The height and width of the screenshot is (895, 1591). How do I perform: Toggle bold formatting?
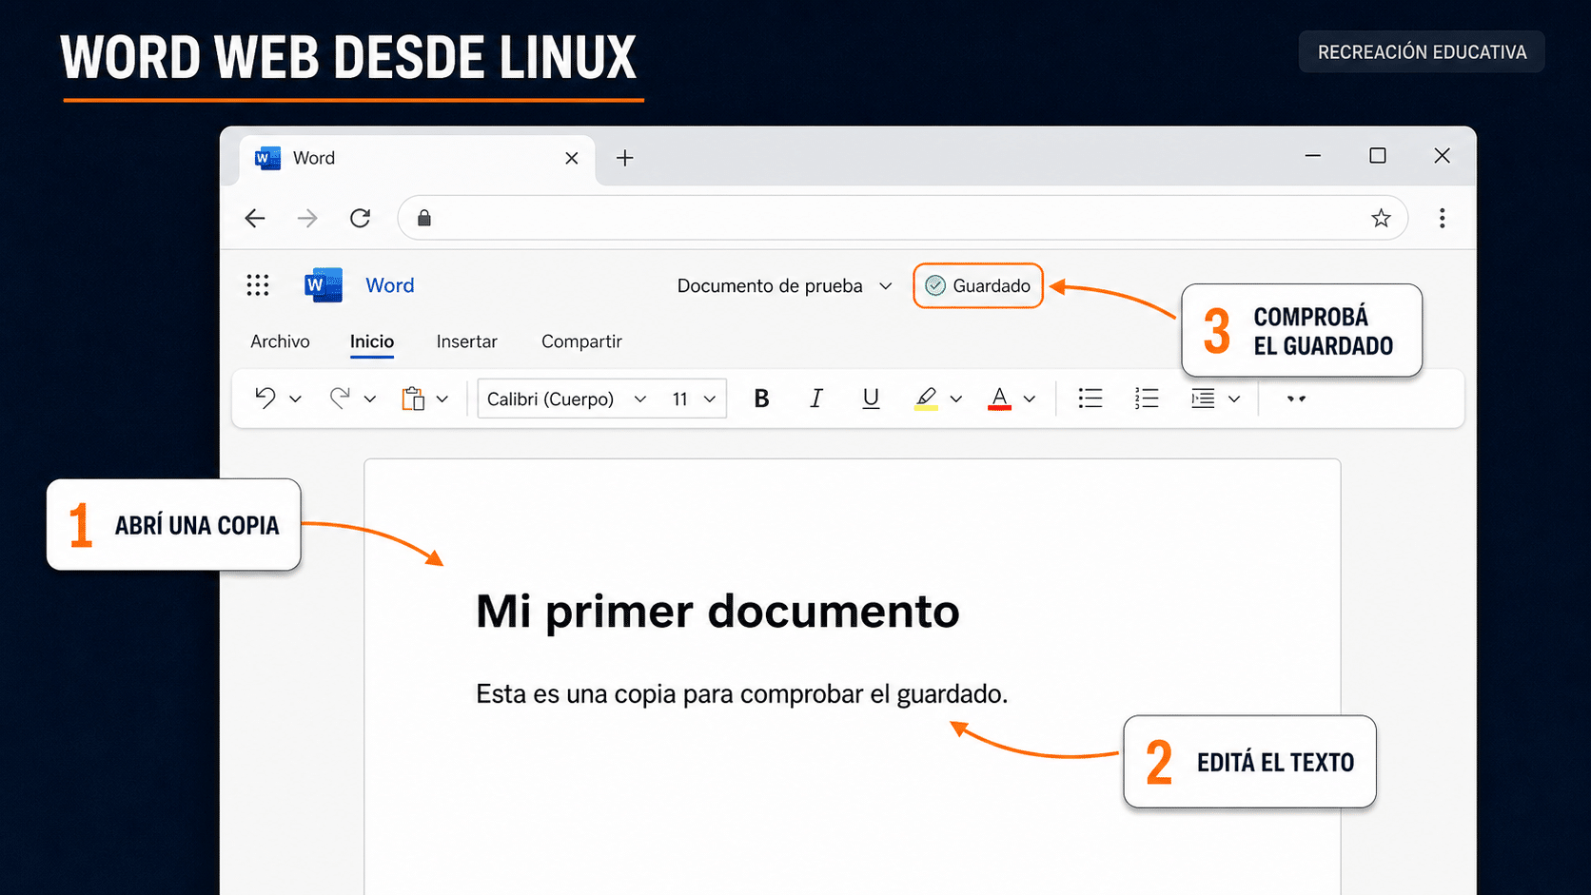(x=761, y=399)
